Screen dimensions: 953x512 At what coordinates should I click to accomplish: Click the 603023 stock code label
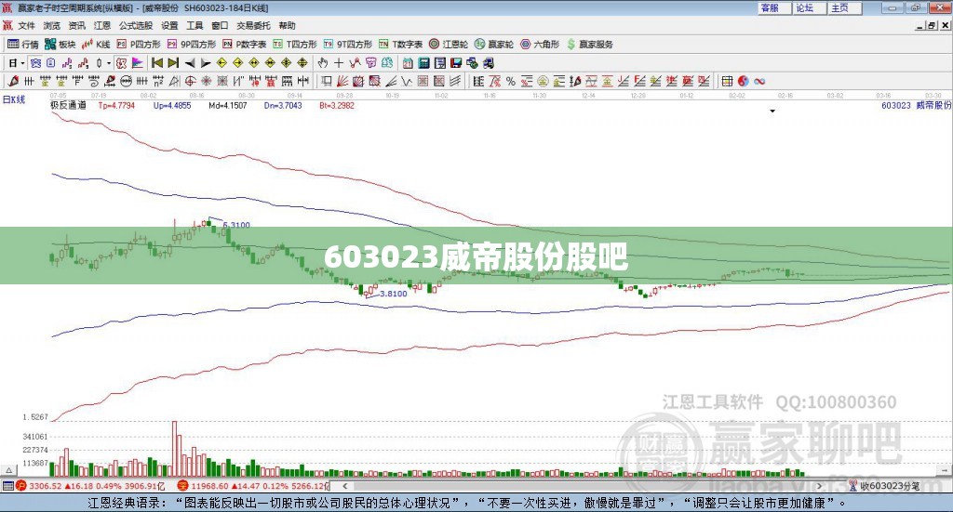point(896,105)
